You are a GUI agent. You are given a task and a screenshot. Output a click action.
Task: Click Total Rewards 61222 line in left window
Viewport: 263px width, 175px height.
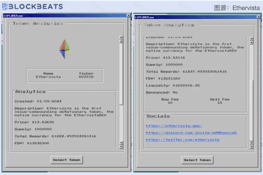(x=55, y=136)
